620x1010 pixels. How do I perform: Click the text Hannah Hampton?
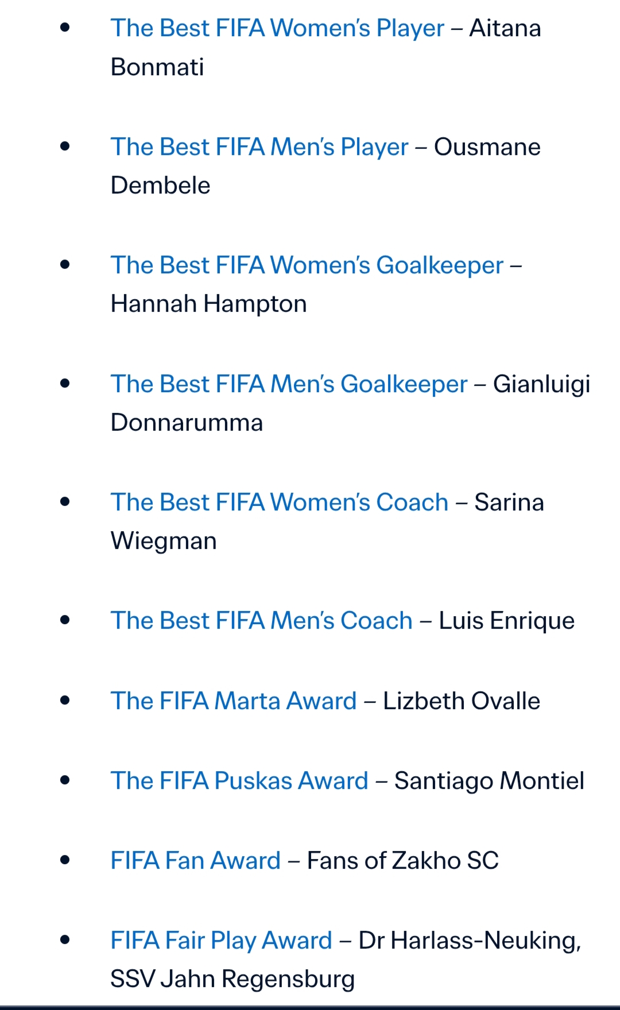[x=208, y=304]
